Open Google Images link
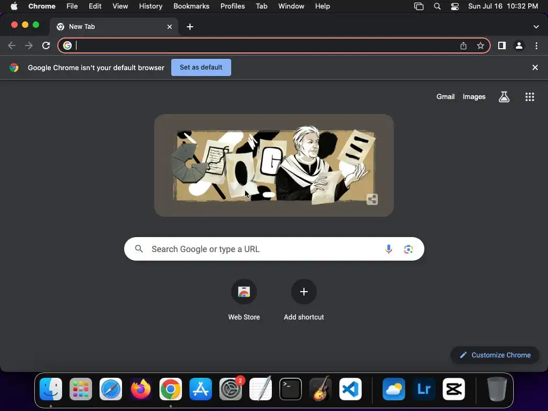548x411 pixels. click(x=474, y=97)
